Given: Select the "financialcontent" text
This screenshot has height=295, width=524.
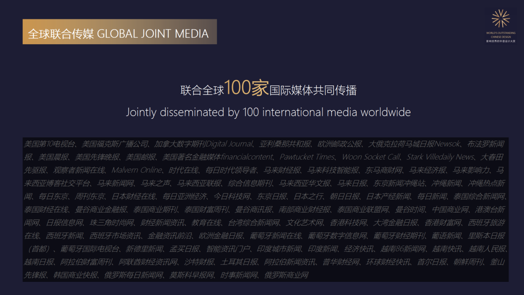Looking at the screenshot, I should [247, 157].
